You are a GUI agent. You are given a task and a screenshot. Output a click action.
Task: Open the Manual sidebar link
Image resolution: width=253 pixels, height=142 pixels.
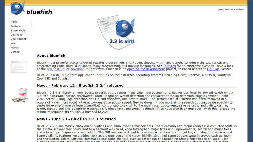(x=15, y=48)
